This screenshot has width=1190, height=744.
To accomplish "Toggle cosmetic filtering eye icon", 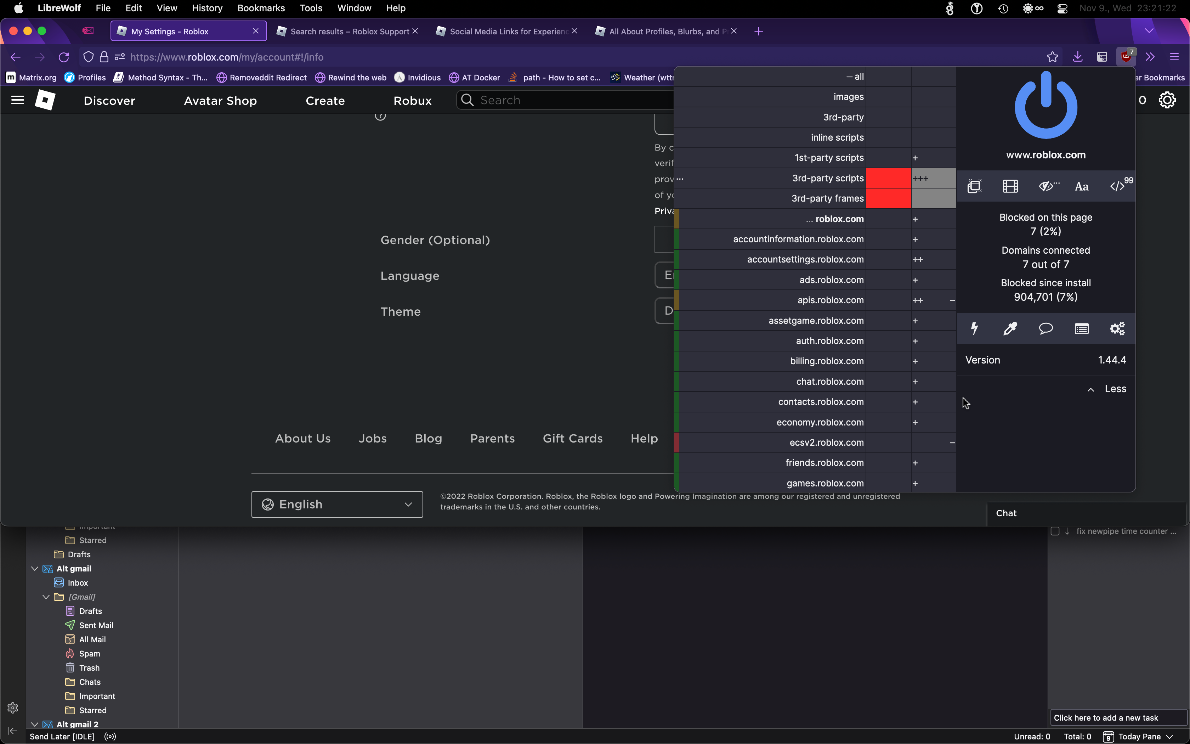I will point(1048,186).
